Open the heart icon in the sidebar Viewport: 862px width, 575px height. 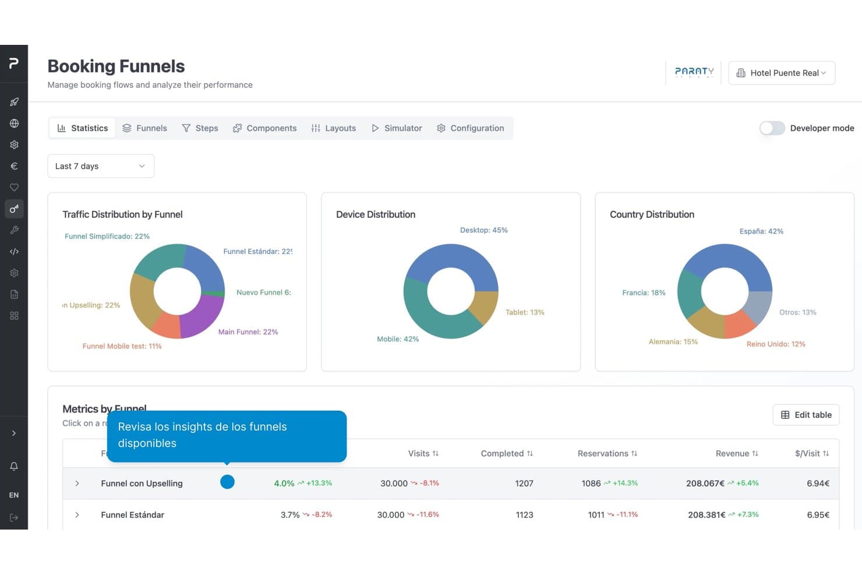coord(14,188)
